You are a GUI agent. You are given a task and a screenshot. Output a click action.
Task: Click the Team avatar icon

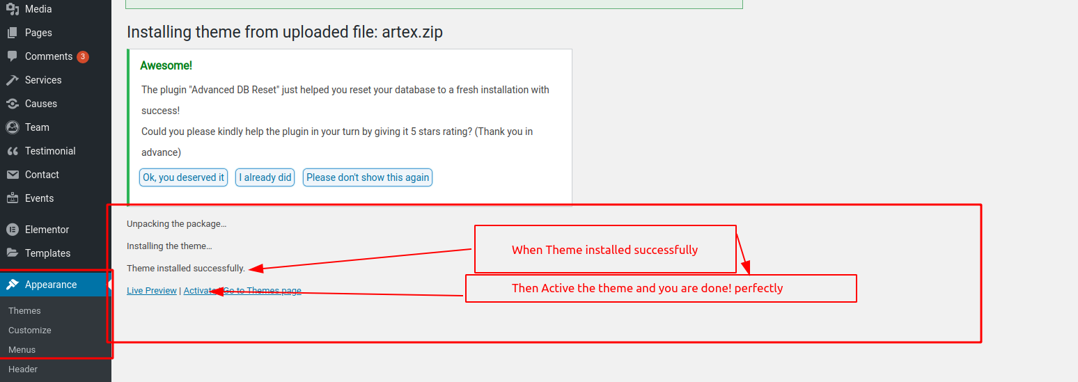click(x=12, y=127)
